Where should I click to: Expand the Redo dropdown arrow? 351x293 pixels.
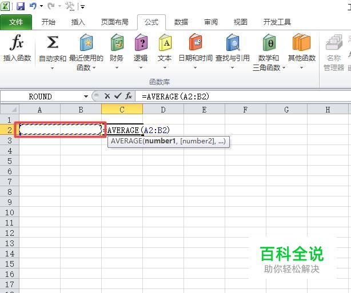click(59, 6)
